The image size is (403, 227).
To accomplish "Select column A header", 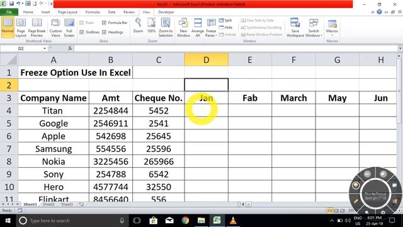I will coord(54,60).
